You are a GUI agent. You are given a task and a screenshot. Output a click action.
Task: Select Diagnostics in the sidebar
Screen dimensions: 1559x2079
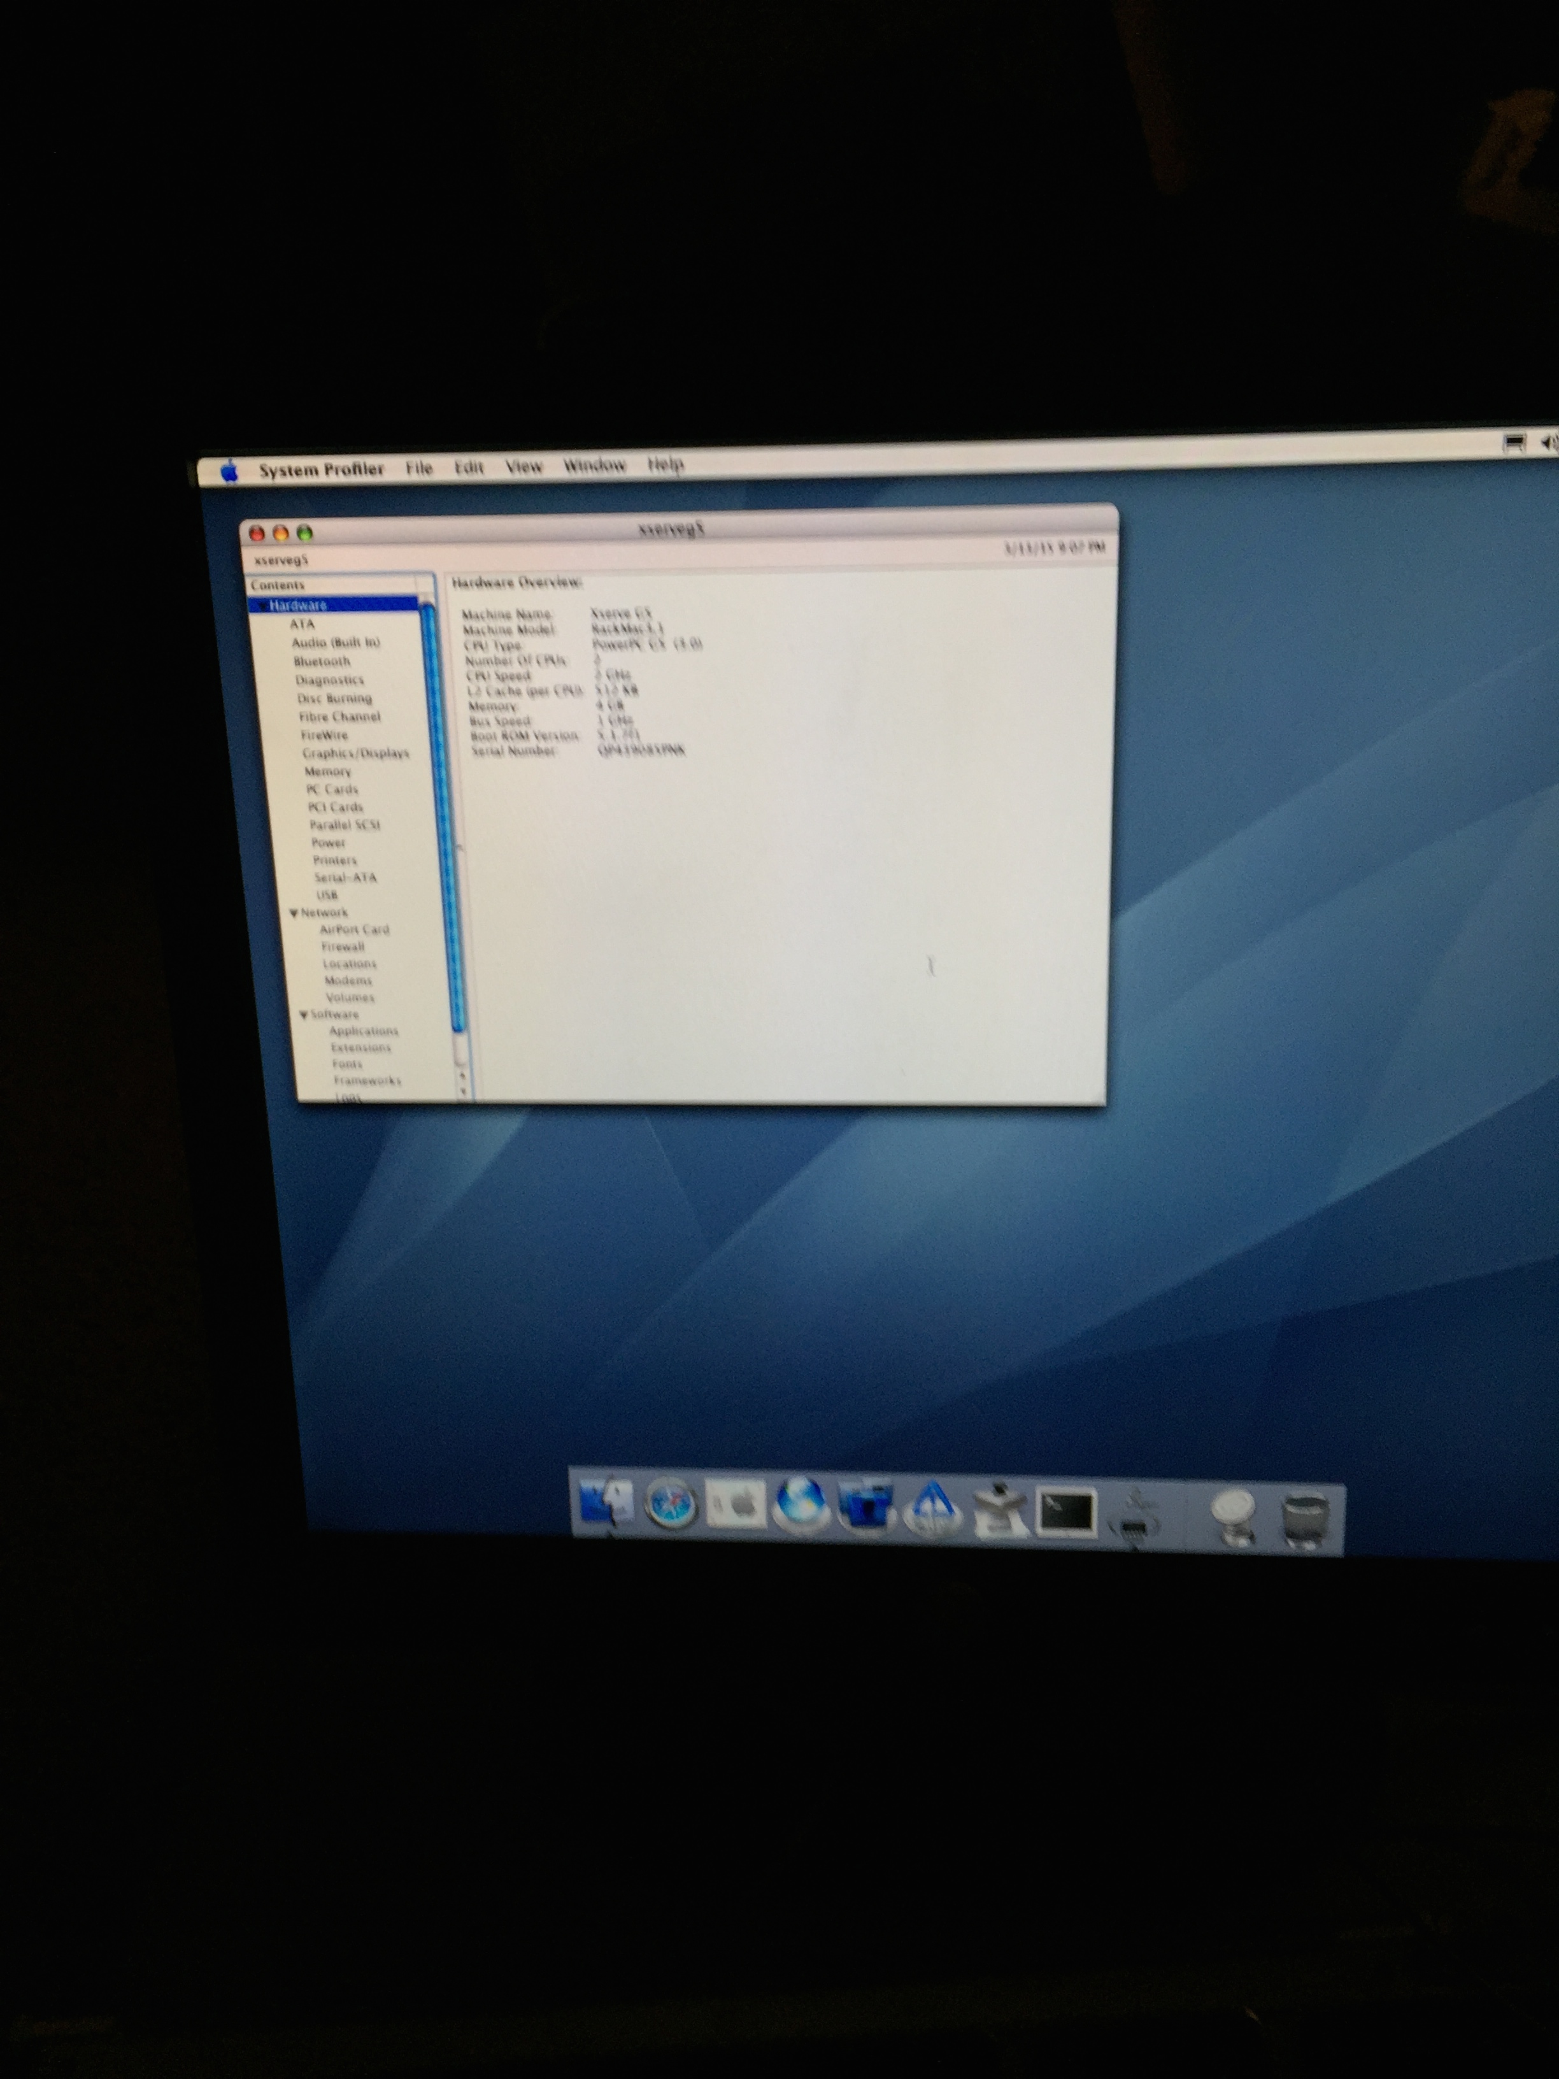(x=329, y=680)
